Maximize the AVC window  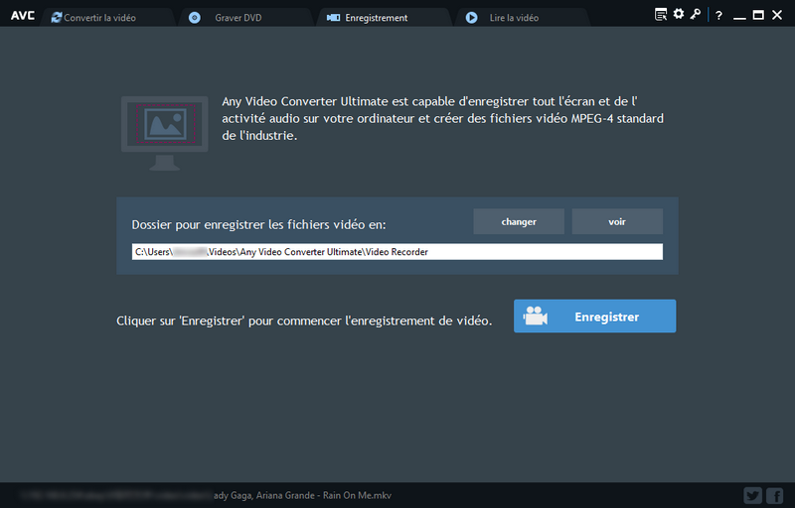758,15
